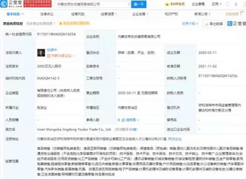This screenshot has height=179, width=246.
Task: Open the phone app icon in the header
Action: 228,4
